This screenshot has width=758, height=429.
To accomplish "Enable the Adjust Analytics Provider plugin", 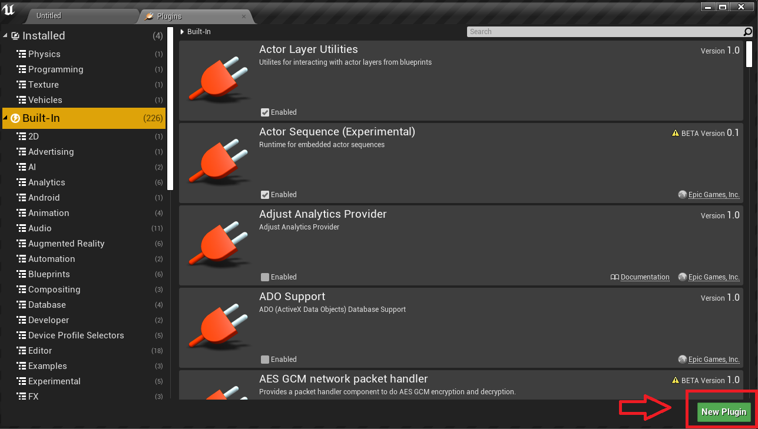I will coord(265,277).
